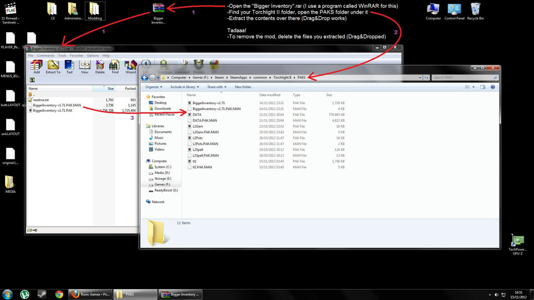Click the Explorer Back navigation button
This screenshot has width=534, height=300.
click(x=145, y=78)
